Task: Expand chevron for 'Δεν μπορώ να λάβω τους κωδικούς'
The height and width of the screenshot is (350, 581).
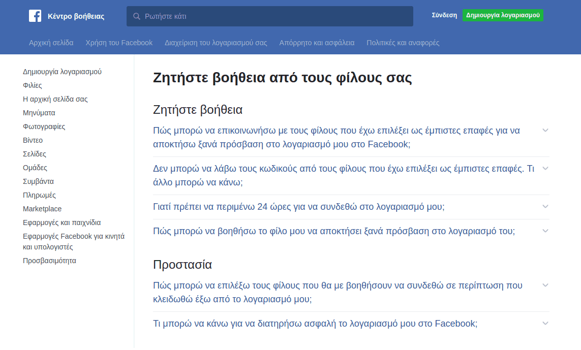Action: pos(545,169)
